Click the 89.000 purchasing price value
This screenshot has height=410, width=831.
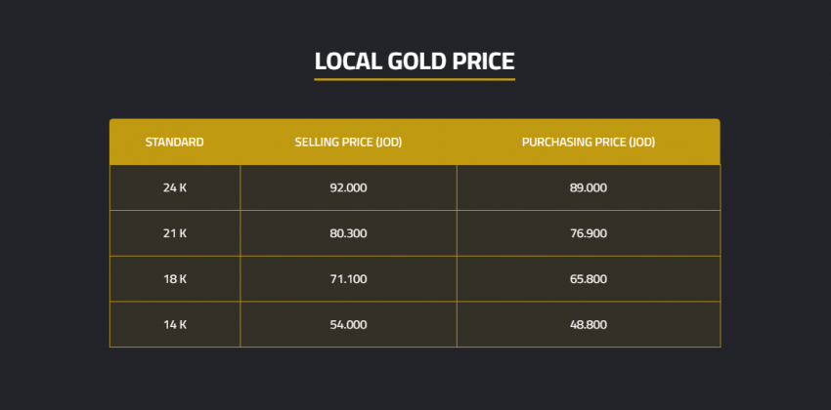[x=589, y=187]
